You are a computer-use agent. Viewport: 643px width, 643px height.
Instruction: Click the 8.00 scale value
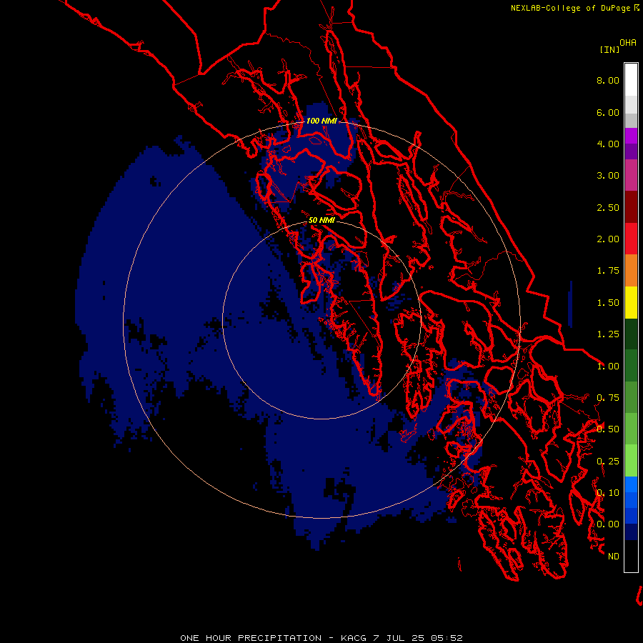pos(608,80)
